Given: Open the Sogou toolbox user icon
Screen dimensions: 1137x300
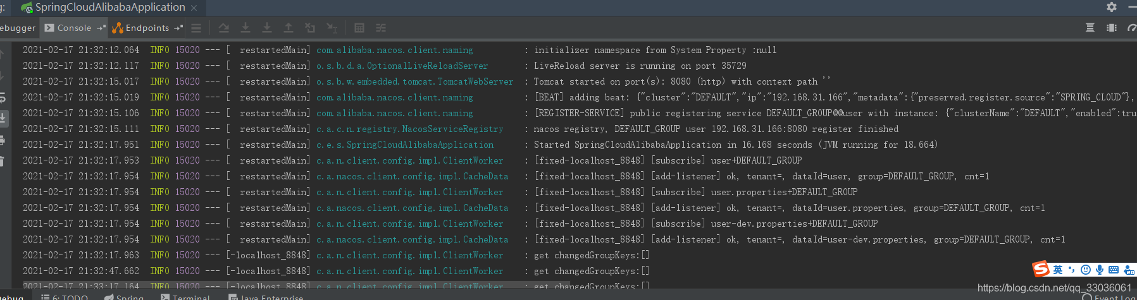Looking at the screenshot, I should tap(1129, 270).
